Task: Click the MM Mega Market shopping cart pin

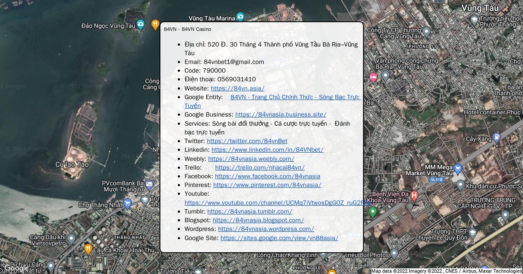Action: [458, 169]
